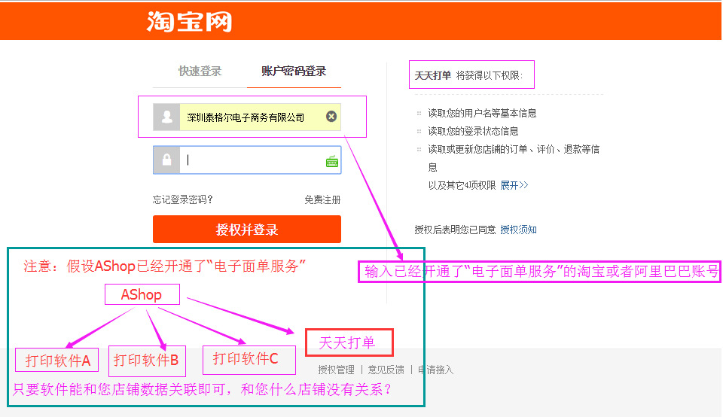726x417 pixels.
Task: Click the 免费注册 link
Action: [x=322, y=199]
